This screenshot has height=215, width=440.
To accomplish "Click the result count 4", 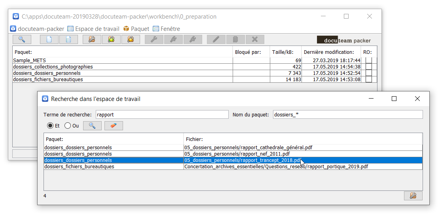I will click(45, 196).
